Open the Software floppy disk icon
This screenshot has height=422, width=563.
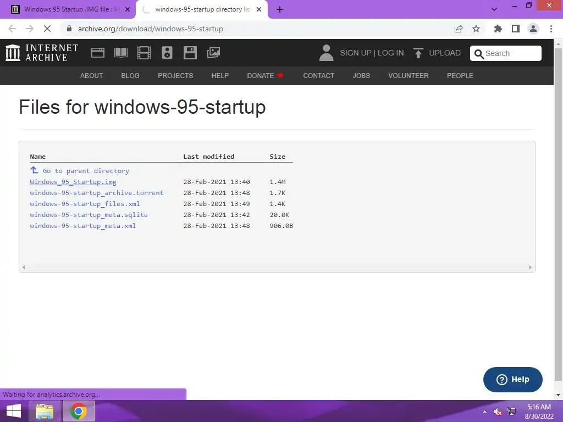(190, 53)
